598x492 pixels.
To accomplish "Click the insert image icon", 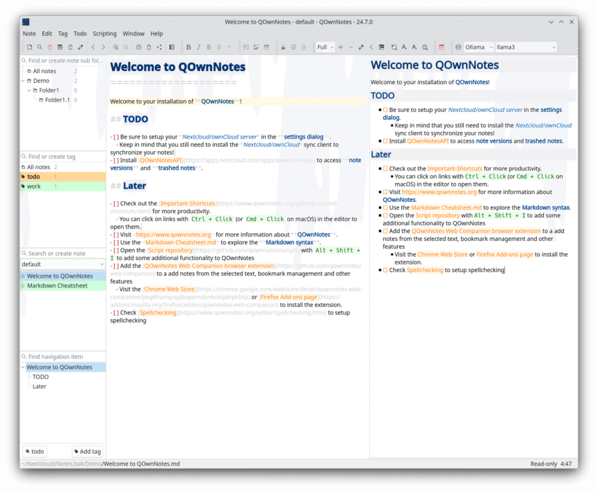I will click(257, 47).
